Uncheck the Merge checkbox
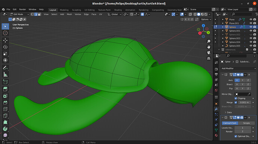Viewport: 258px width, 144px height. [x=236, y=102]
